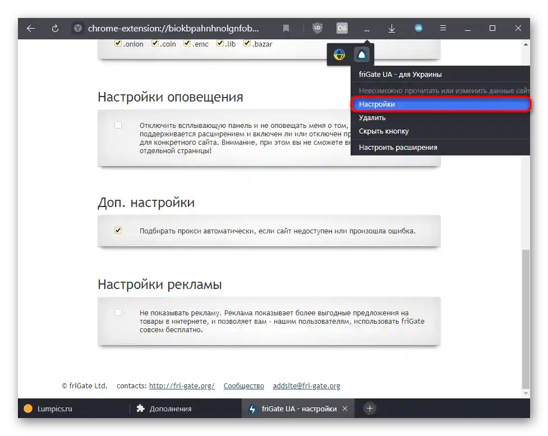Choose 'Настроить расширения' in the context menu
The height and width of the screenshot is (436, 548).
tap(440, 147)
